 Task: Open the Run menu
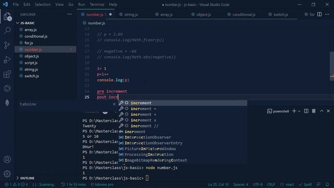(x=81, y=5)
